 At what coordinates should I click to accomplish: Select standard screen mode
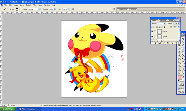tap(179, 88)
